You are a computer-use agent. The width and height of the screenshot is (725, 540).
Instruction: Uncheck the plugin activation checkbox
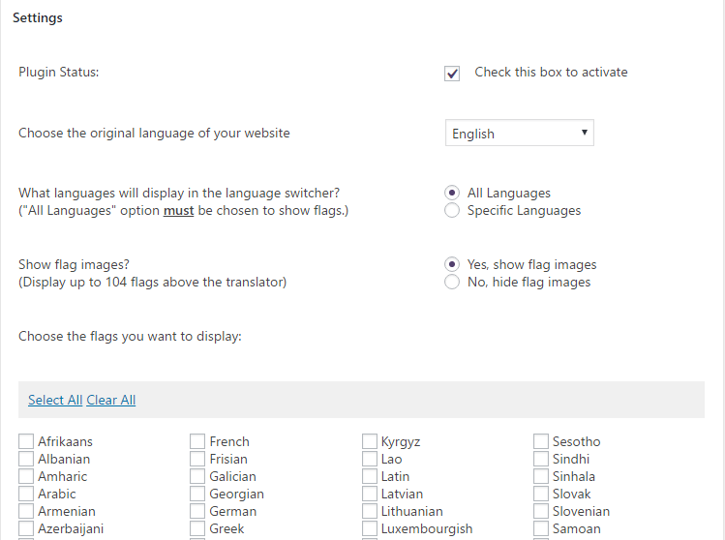pyautogui.click(x=452, y=74)
